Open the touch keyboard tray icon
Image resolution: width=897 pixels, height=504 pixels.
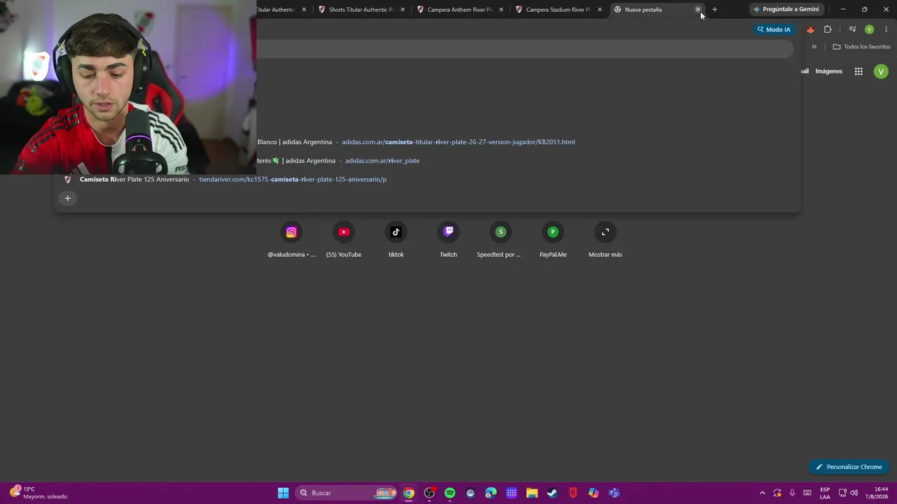pyautogui.click(x=807, y=493)
